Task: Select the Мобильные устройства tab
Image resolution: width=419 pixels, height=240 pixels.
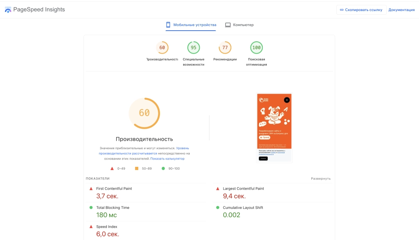Action: point(191,25)
